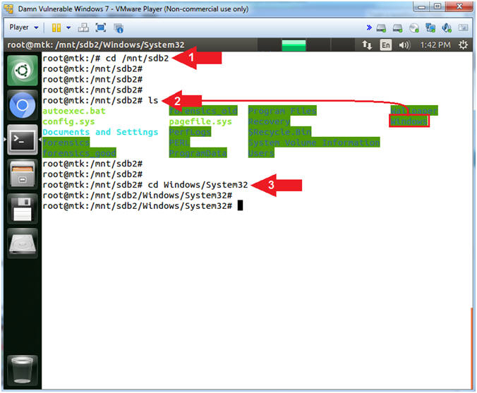Click the CD/DVD drive device icon

(414, 28)
